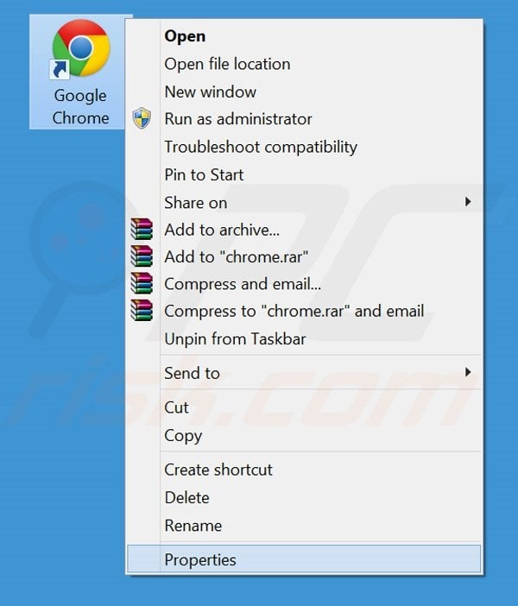Rename the shortcut via the menu
Image resolution: width=518 pixels, height=606 pixels.
[x=193, y=525]
